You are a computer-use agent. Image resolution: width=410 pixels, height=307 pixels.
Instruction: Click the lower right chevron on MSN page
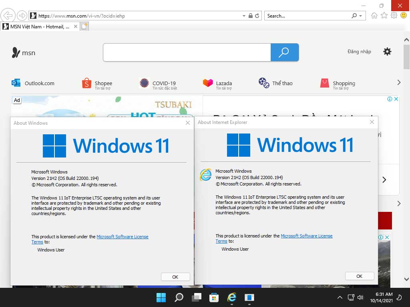pos(399,203)
